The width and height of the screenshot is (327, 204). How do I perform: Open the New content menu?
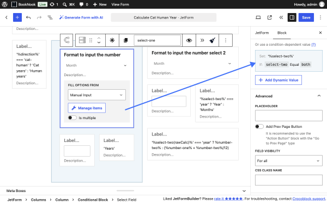coord(100,4)
